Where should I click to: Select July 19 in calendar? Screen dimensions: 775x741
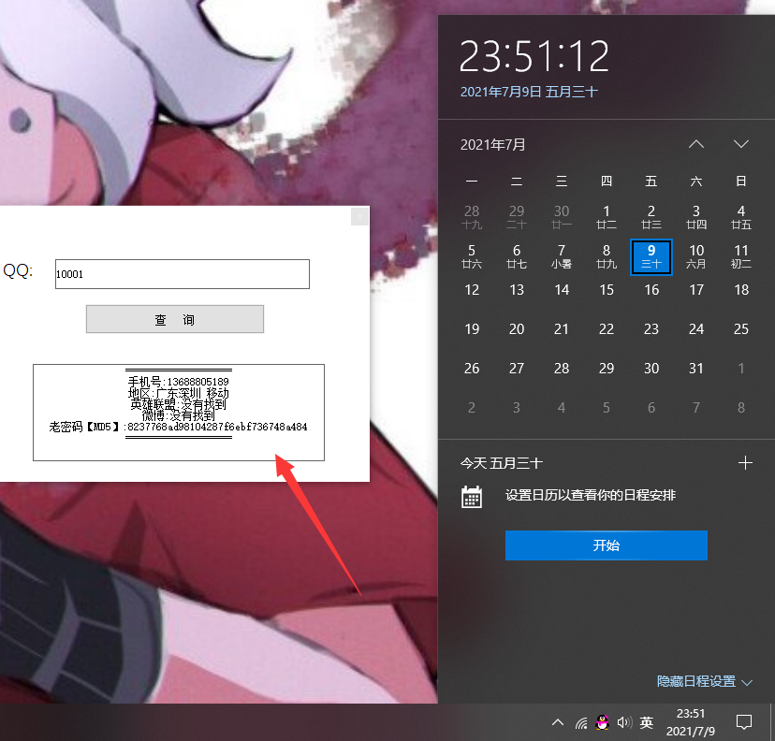pyautogui.click(x=472, y=329)
